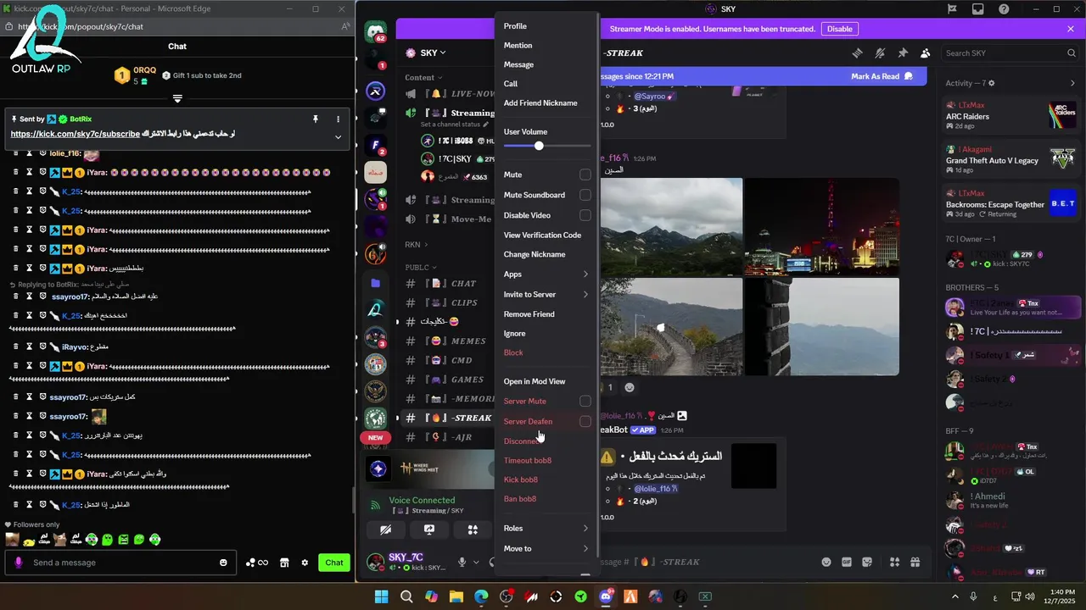Click the screen share button
Image resolution: width=1086 pixels, height=610 pixels.
pos(429,530)
